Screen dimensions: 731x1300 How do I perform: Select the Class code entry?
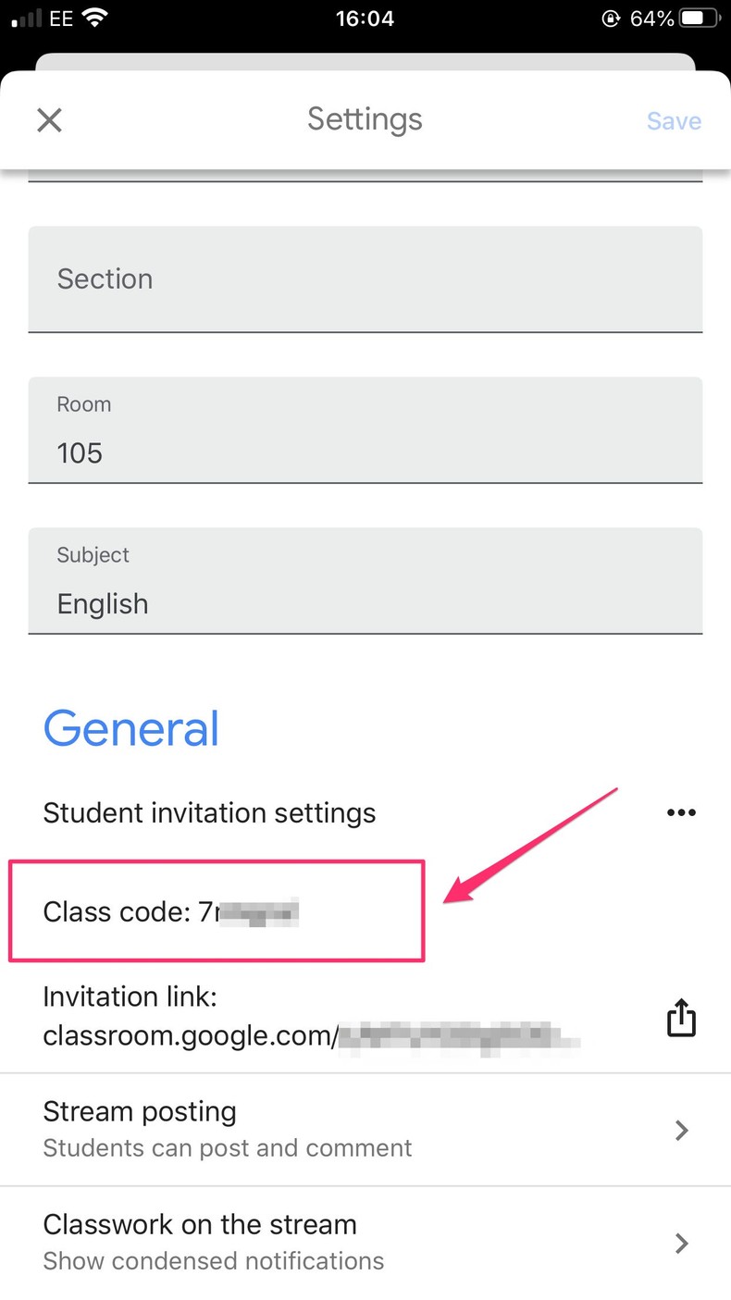[x=171, y=911]
